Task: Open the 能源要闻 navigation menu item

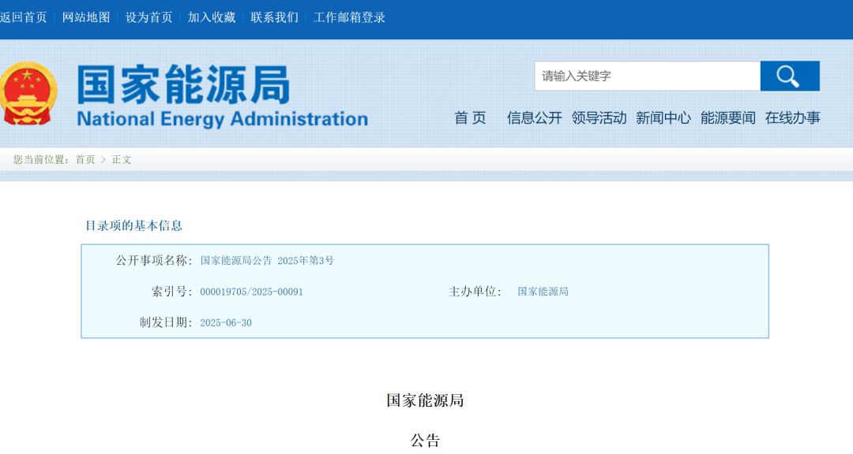Action: [x=728, y=117]
